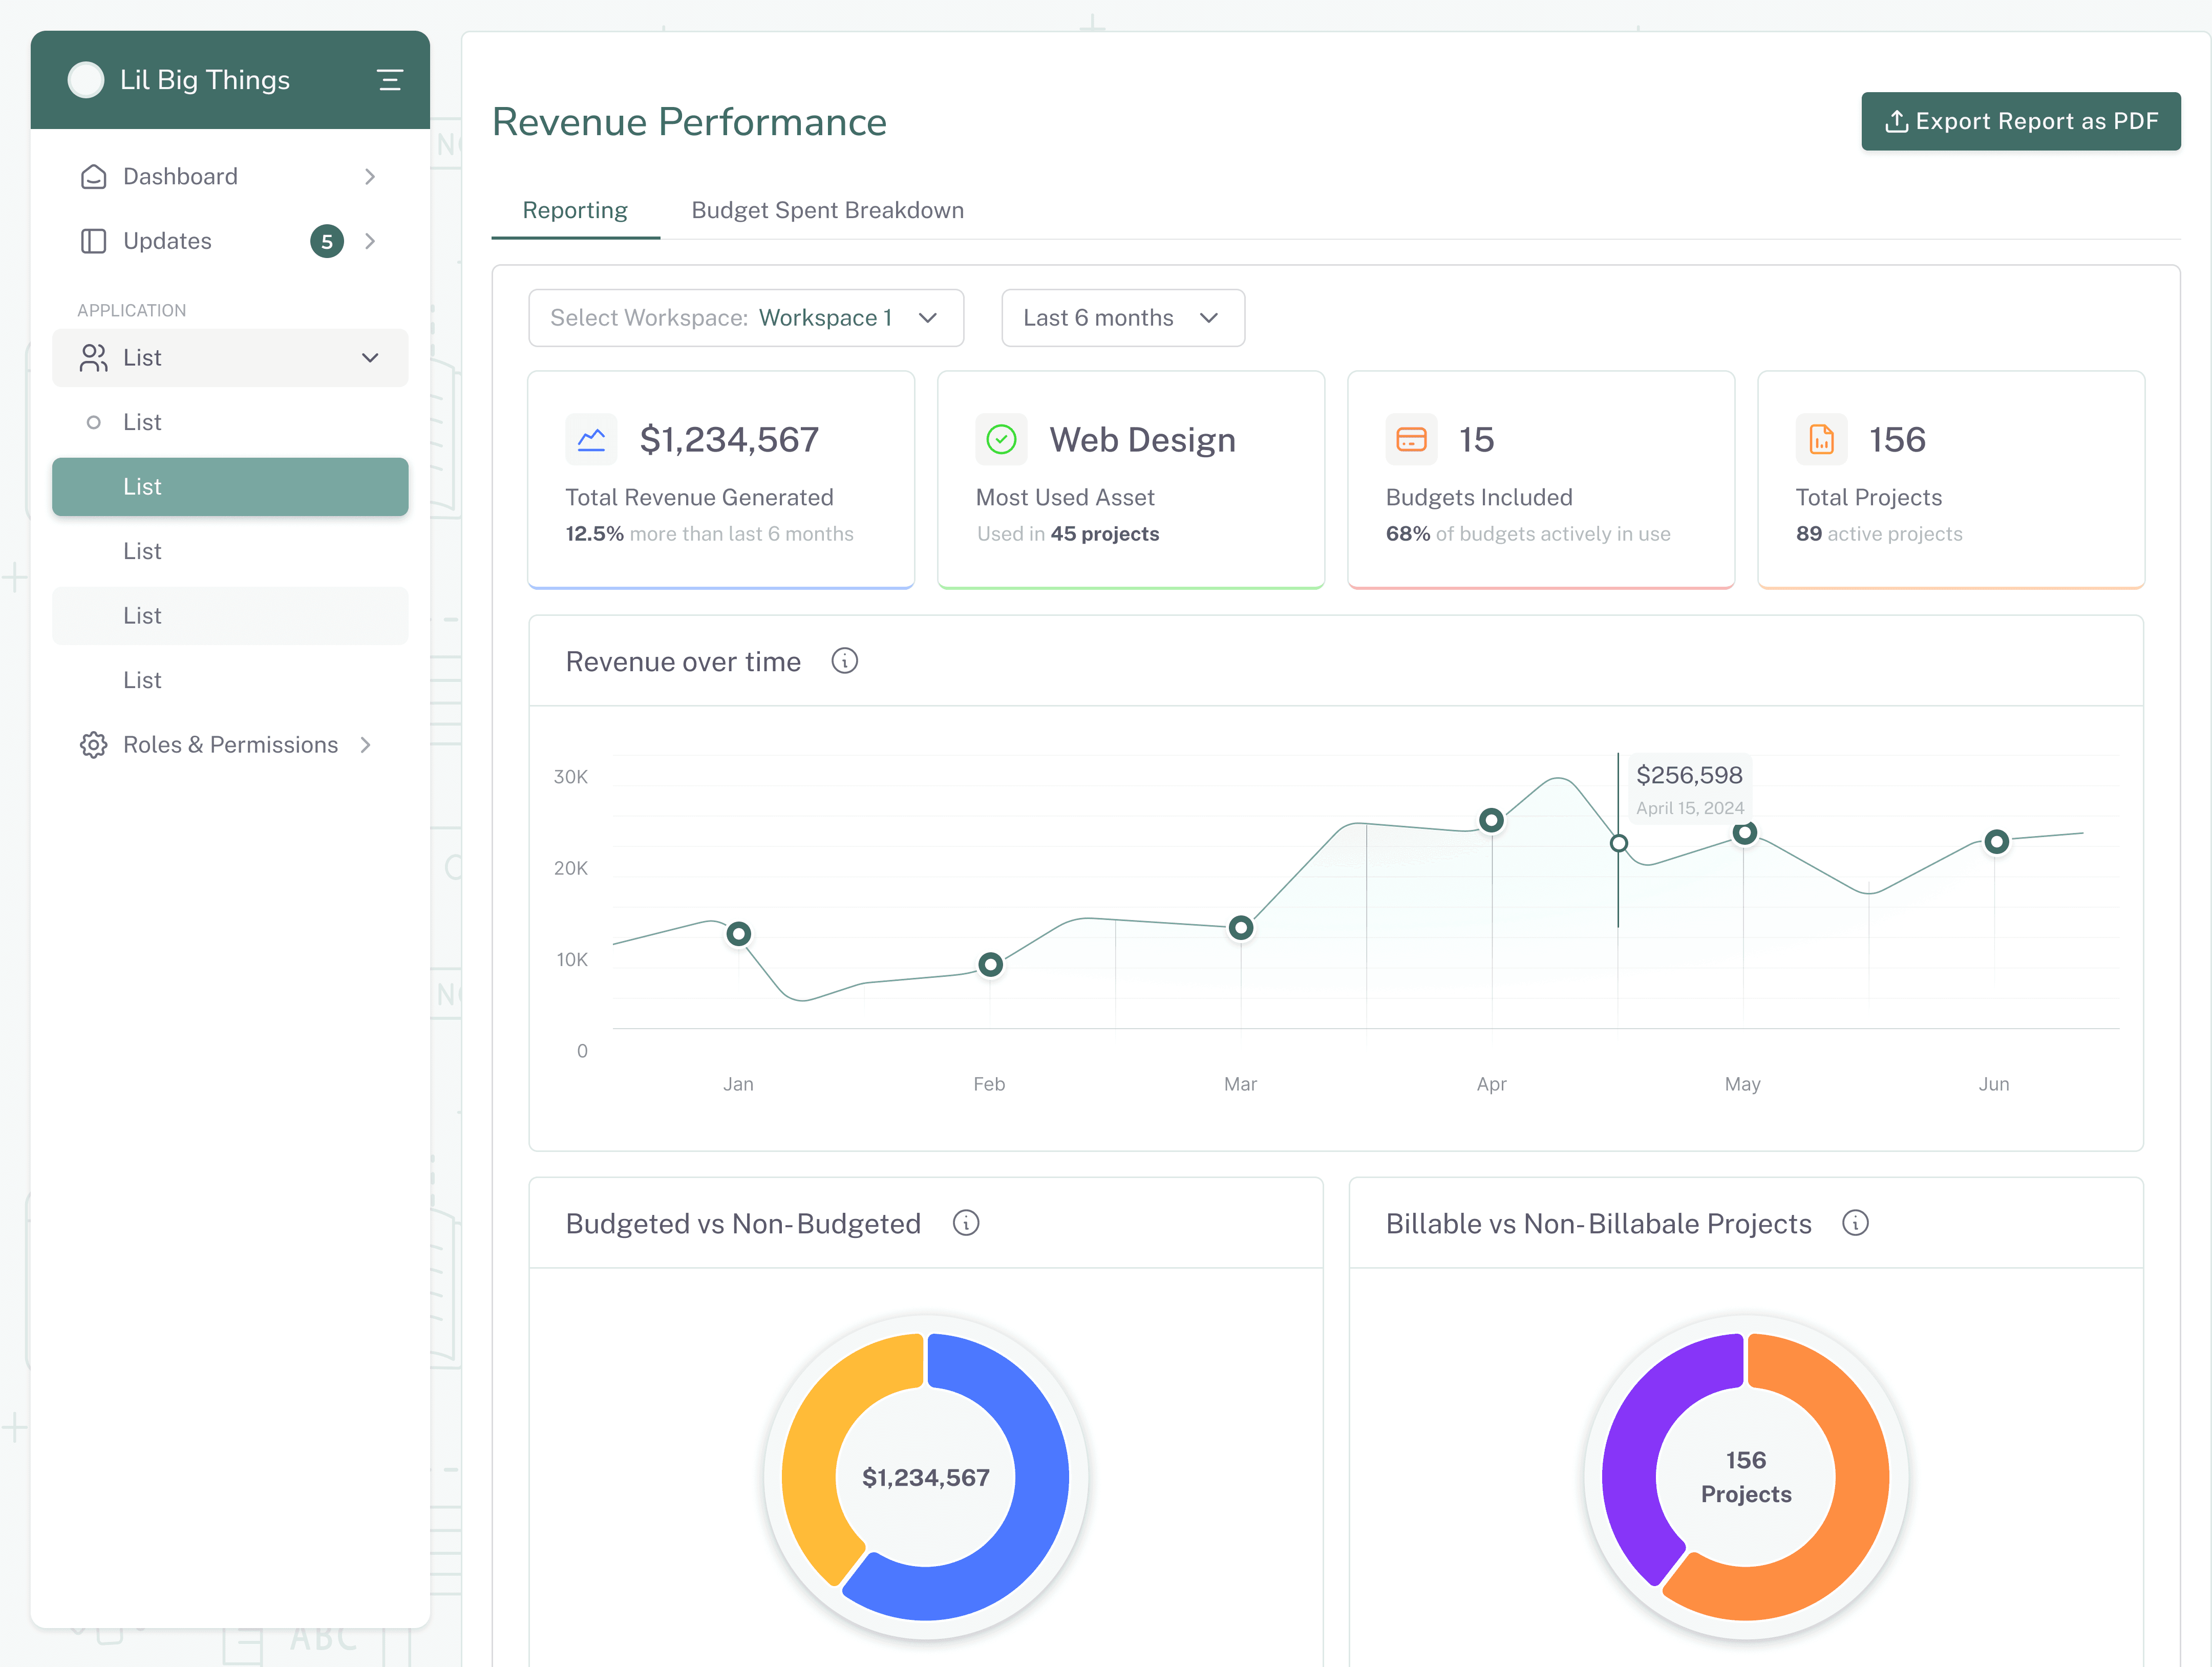This screenshot has width=2212, height=1667.
Task: Click the April data point on chart
Action: pyautogui.click(x=1491, y=820)
